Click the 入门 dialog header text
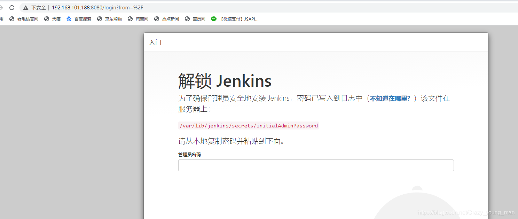 (155, 42)
